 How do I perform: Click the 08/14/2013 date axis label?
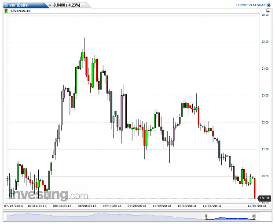[x=62, y=206]
